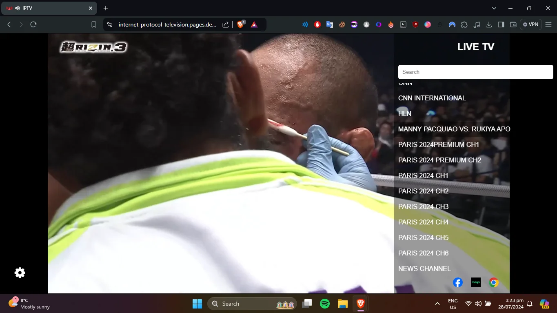
Task: Select the PARIS 2024 CH3 channel
Action: (424, 206)
